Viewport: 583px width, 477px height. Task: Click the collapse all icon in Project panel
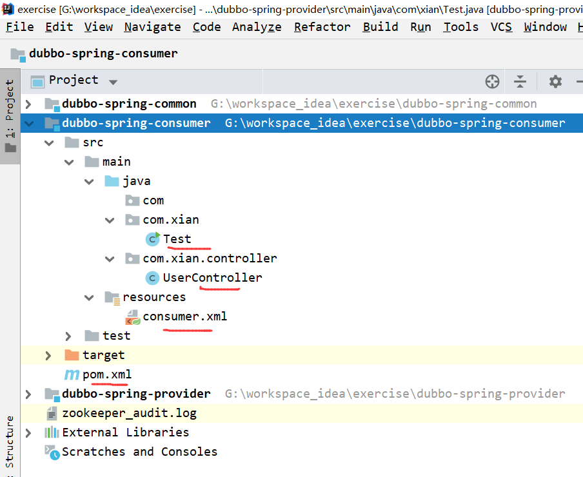click(x=520, y=81)
